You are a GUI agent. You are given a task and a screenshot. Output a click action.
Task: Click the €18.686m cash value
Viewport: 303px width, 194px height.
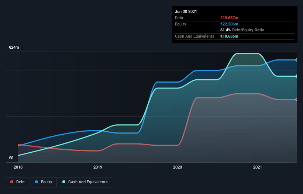(229, 36)
